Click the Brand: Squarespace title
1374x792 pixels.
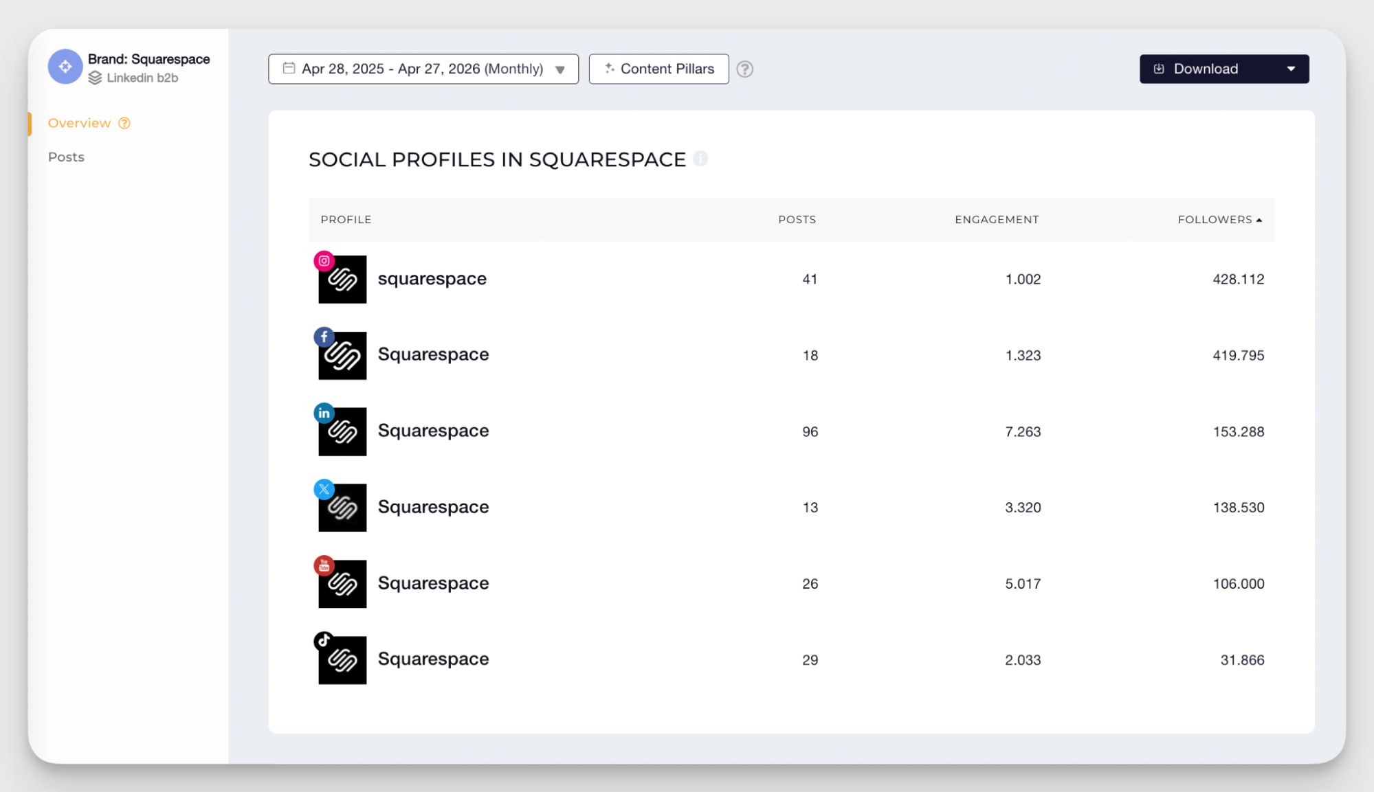tap(149, 59)
